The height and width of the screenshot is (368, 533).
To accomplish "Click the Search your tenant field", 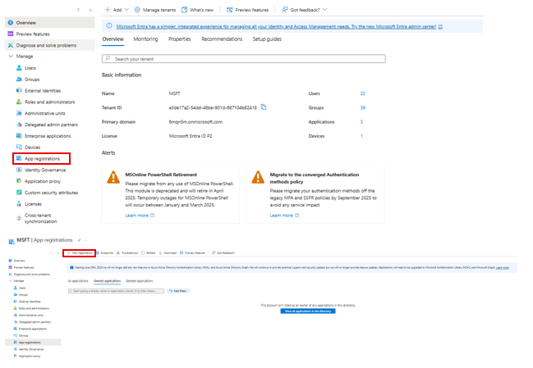I will 244,59.
